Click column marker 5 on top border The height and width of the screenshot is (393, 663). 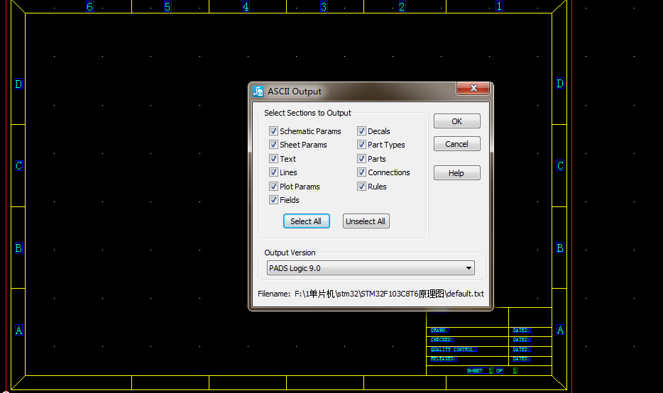click(168, 6)
